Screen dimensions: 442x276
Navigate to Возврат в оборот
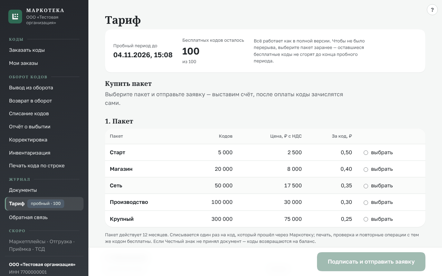click(44, 101)
